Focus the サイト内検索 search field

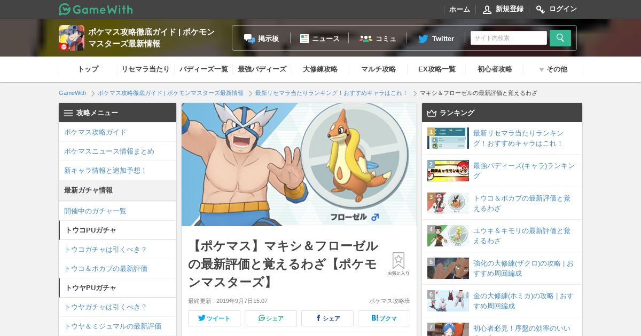(x=509, y=38)
